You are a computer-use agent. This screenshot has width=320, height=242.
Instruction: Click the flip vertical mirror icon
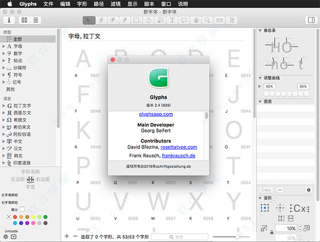coord(291,219)
